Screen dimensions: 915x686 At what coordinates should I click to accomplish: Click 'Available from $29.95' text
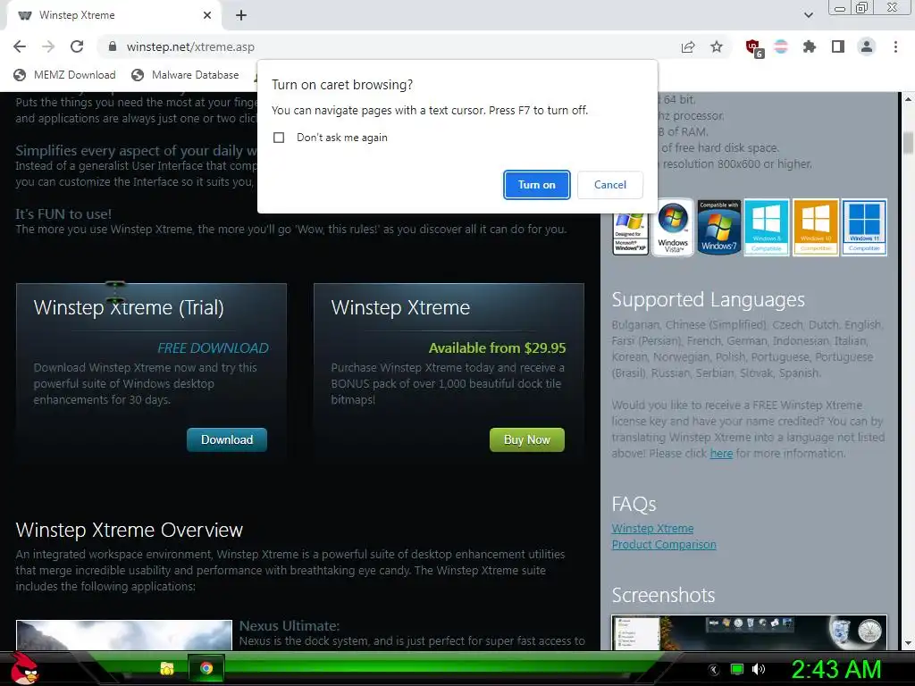click(x=497, y=348)
